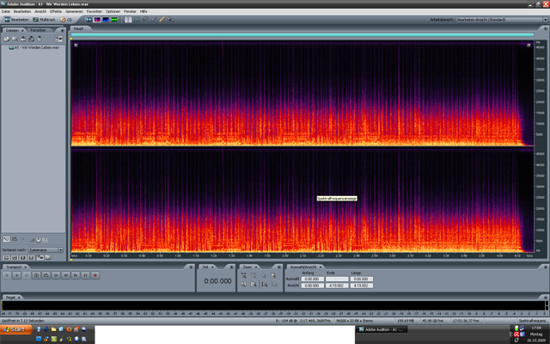
Task: Toggle auto-play in Dateien panel
Action: click(x=6, y=239)
